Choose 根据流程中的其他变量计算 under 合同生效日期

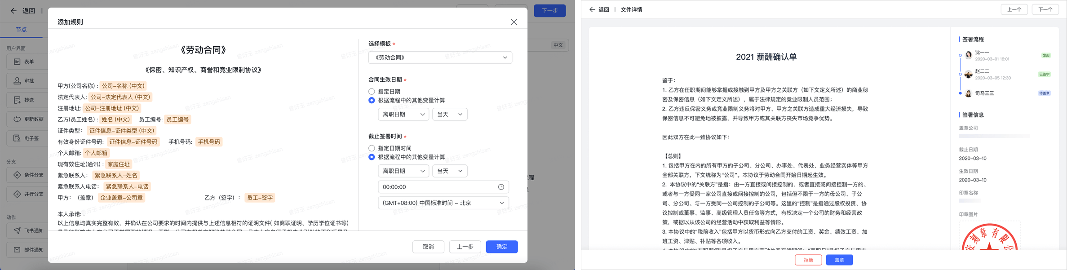click(x=372, y=100)
